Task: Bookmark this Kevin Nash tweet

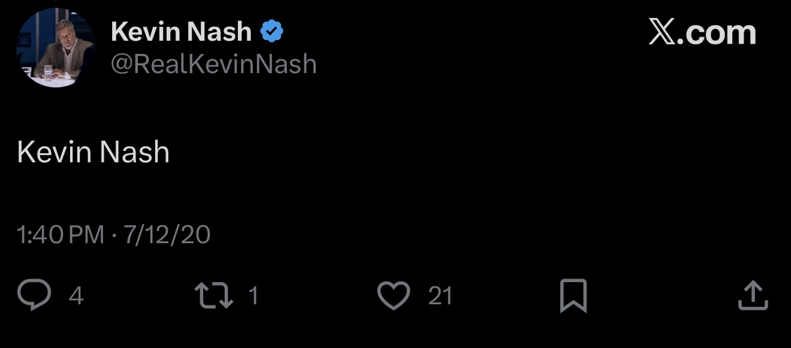Action: tap(573, 296)
